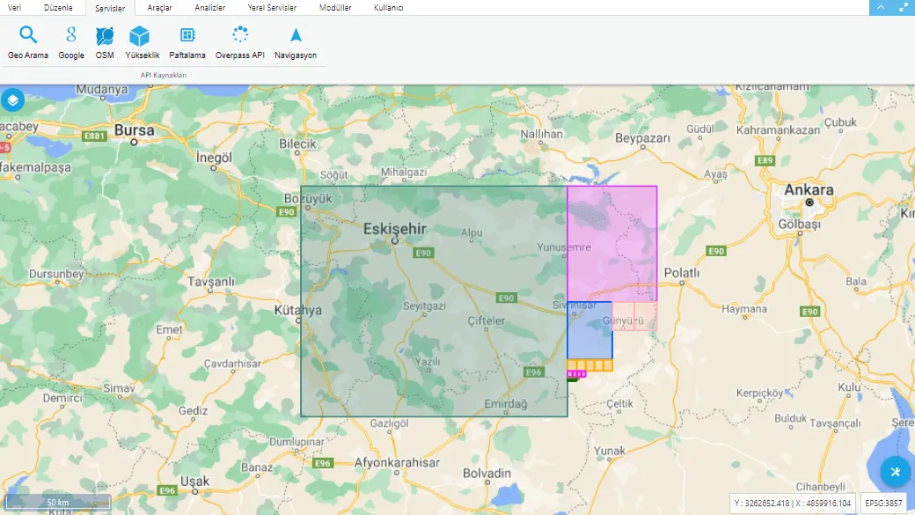The image size is (915, 515).
Task: Click the E881 road shield
Action: tap(94, 136)
